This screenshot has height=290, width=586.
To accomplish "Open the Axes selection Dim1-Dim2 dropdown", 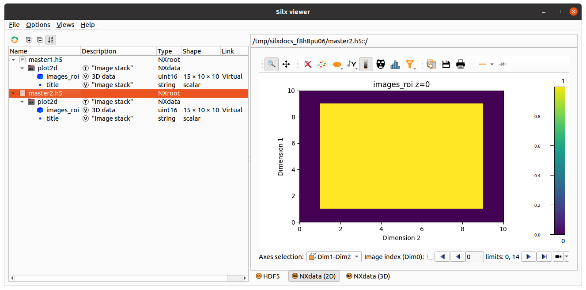I will 334,257.
